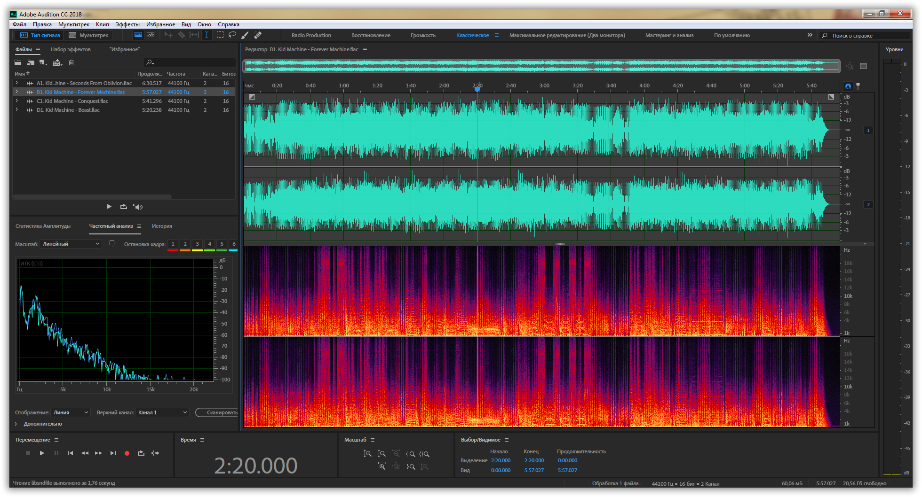Expand the Дополнительно section
This screenshot has height=497, width=922.
point(16,424)
